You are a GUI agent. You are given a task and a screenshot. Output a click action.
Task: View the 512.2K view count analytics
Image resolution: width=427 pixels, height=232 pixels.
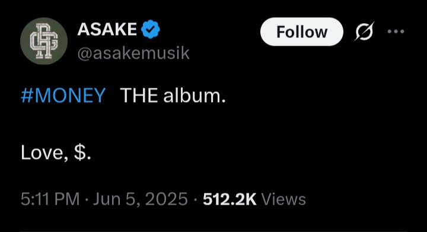(230, 199)
